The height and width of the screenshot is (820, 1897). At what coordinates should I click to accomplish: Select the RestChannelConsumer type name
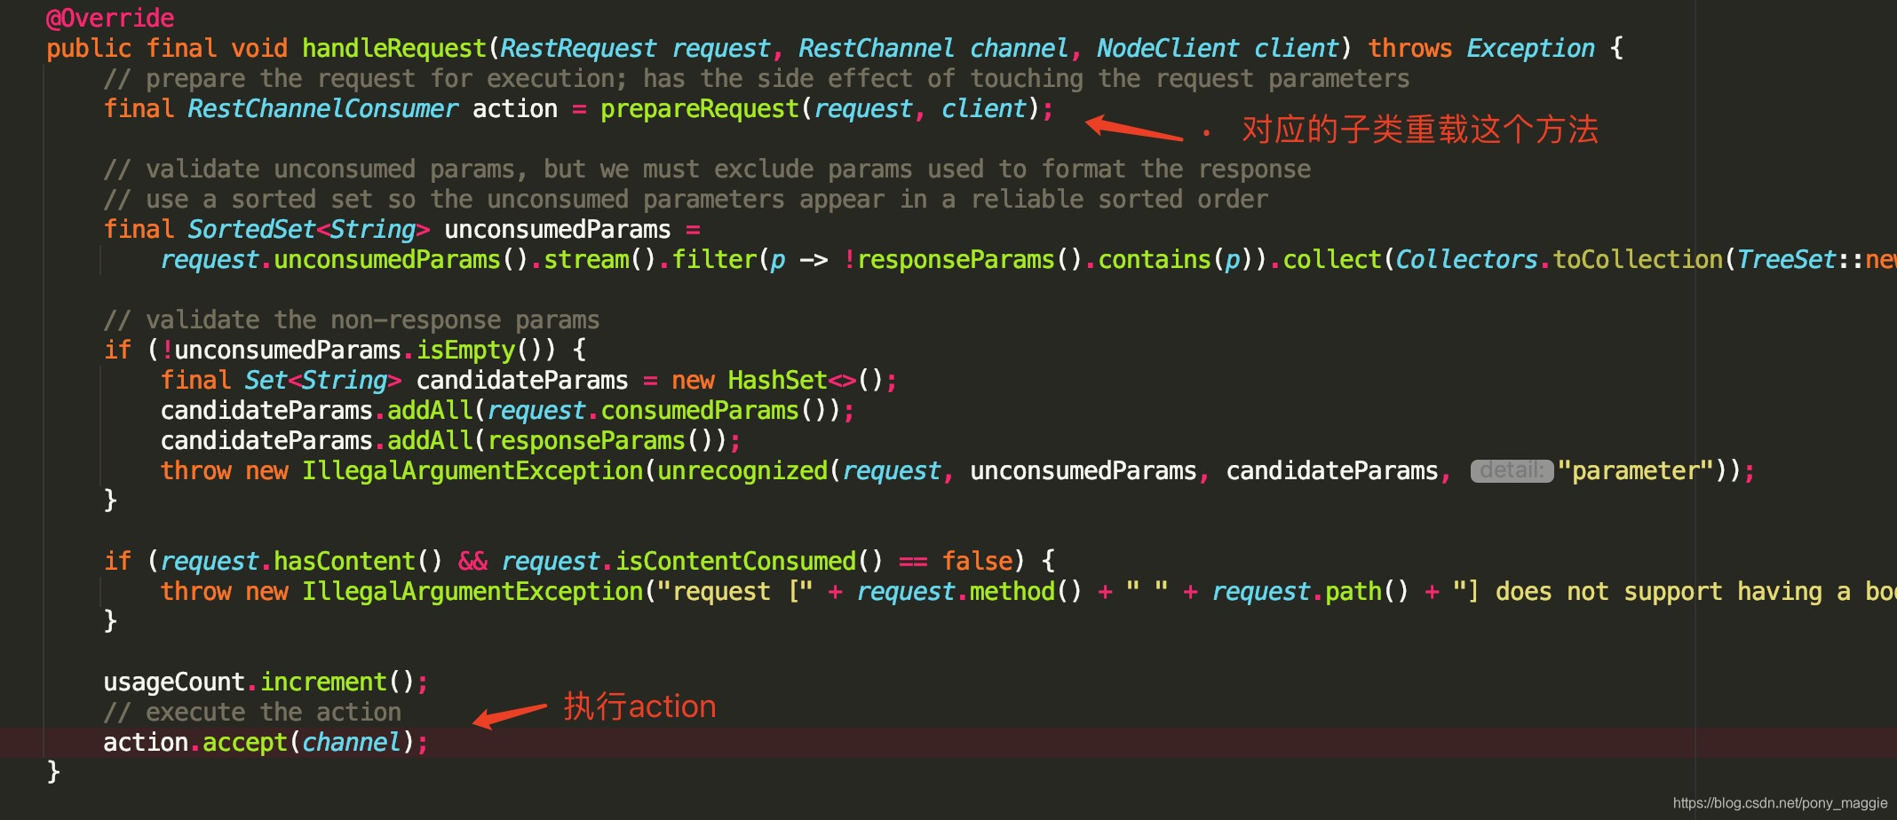click(323, 108)
